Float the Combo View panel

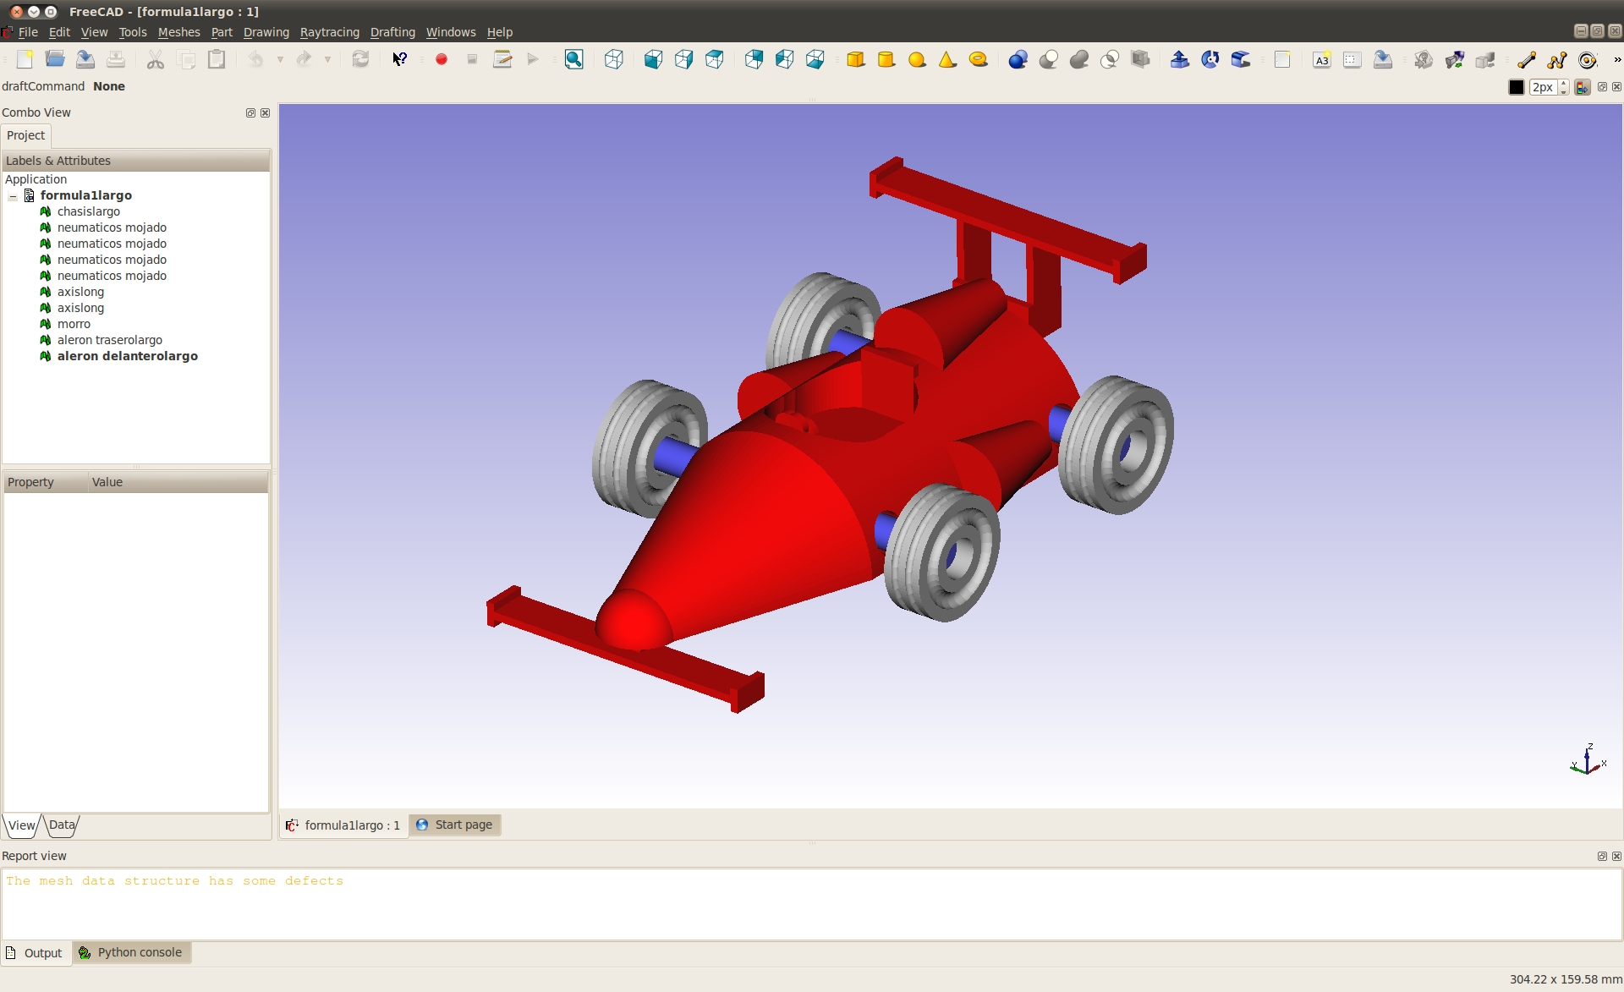(x=250, y=112)
